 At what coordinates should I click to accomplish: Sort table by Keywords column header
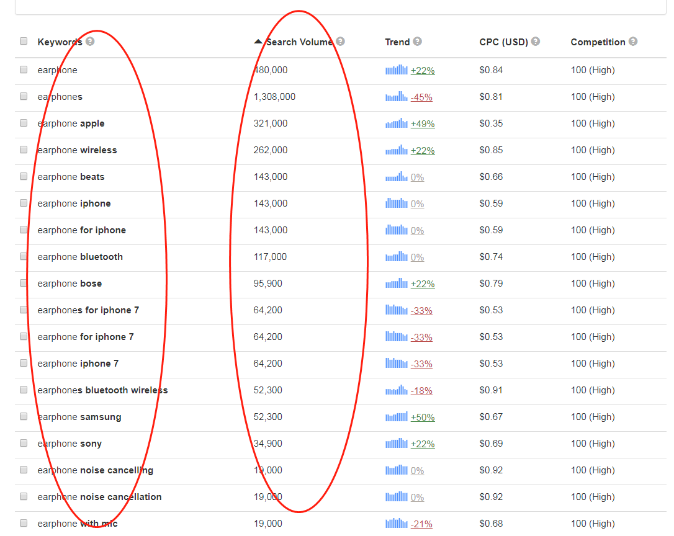pos(60,42)
